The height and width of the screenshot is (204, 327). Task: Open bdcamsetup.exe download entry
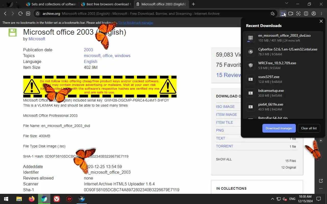[283, 93]
